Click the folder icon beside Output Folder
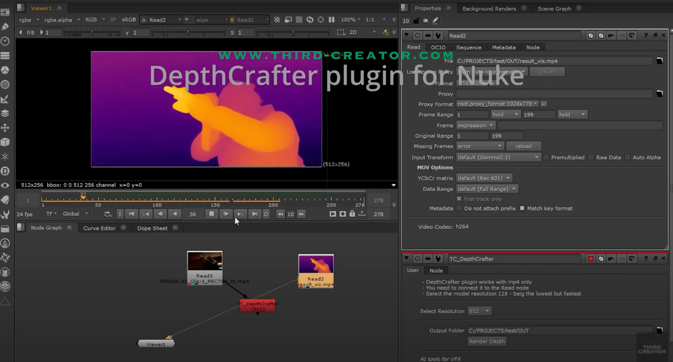673x362 pixels. coord(659,331)
